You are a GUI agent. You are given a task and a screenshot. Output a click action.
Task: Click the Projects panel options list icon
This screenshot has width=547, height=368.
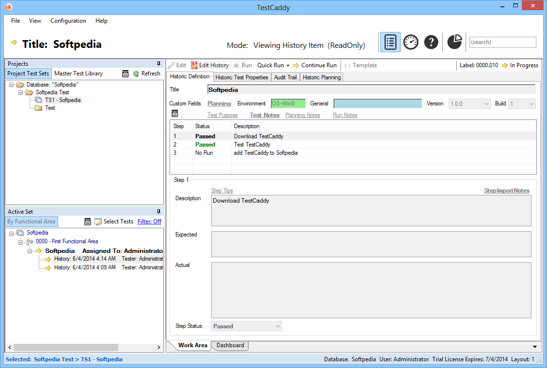[125, 74]
